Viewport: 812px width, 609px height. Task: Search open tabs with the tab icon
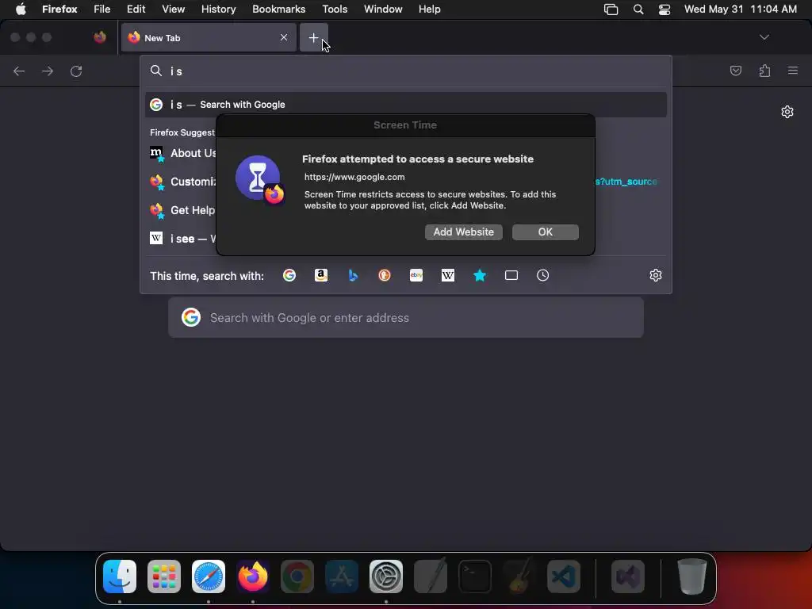pos(511,275)
